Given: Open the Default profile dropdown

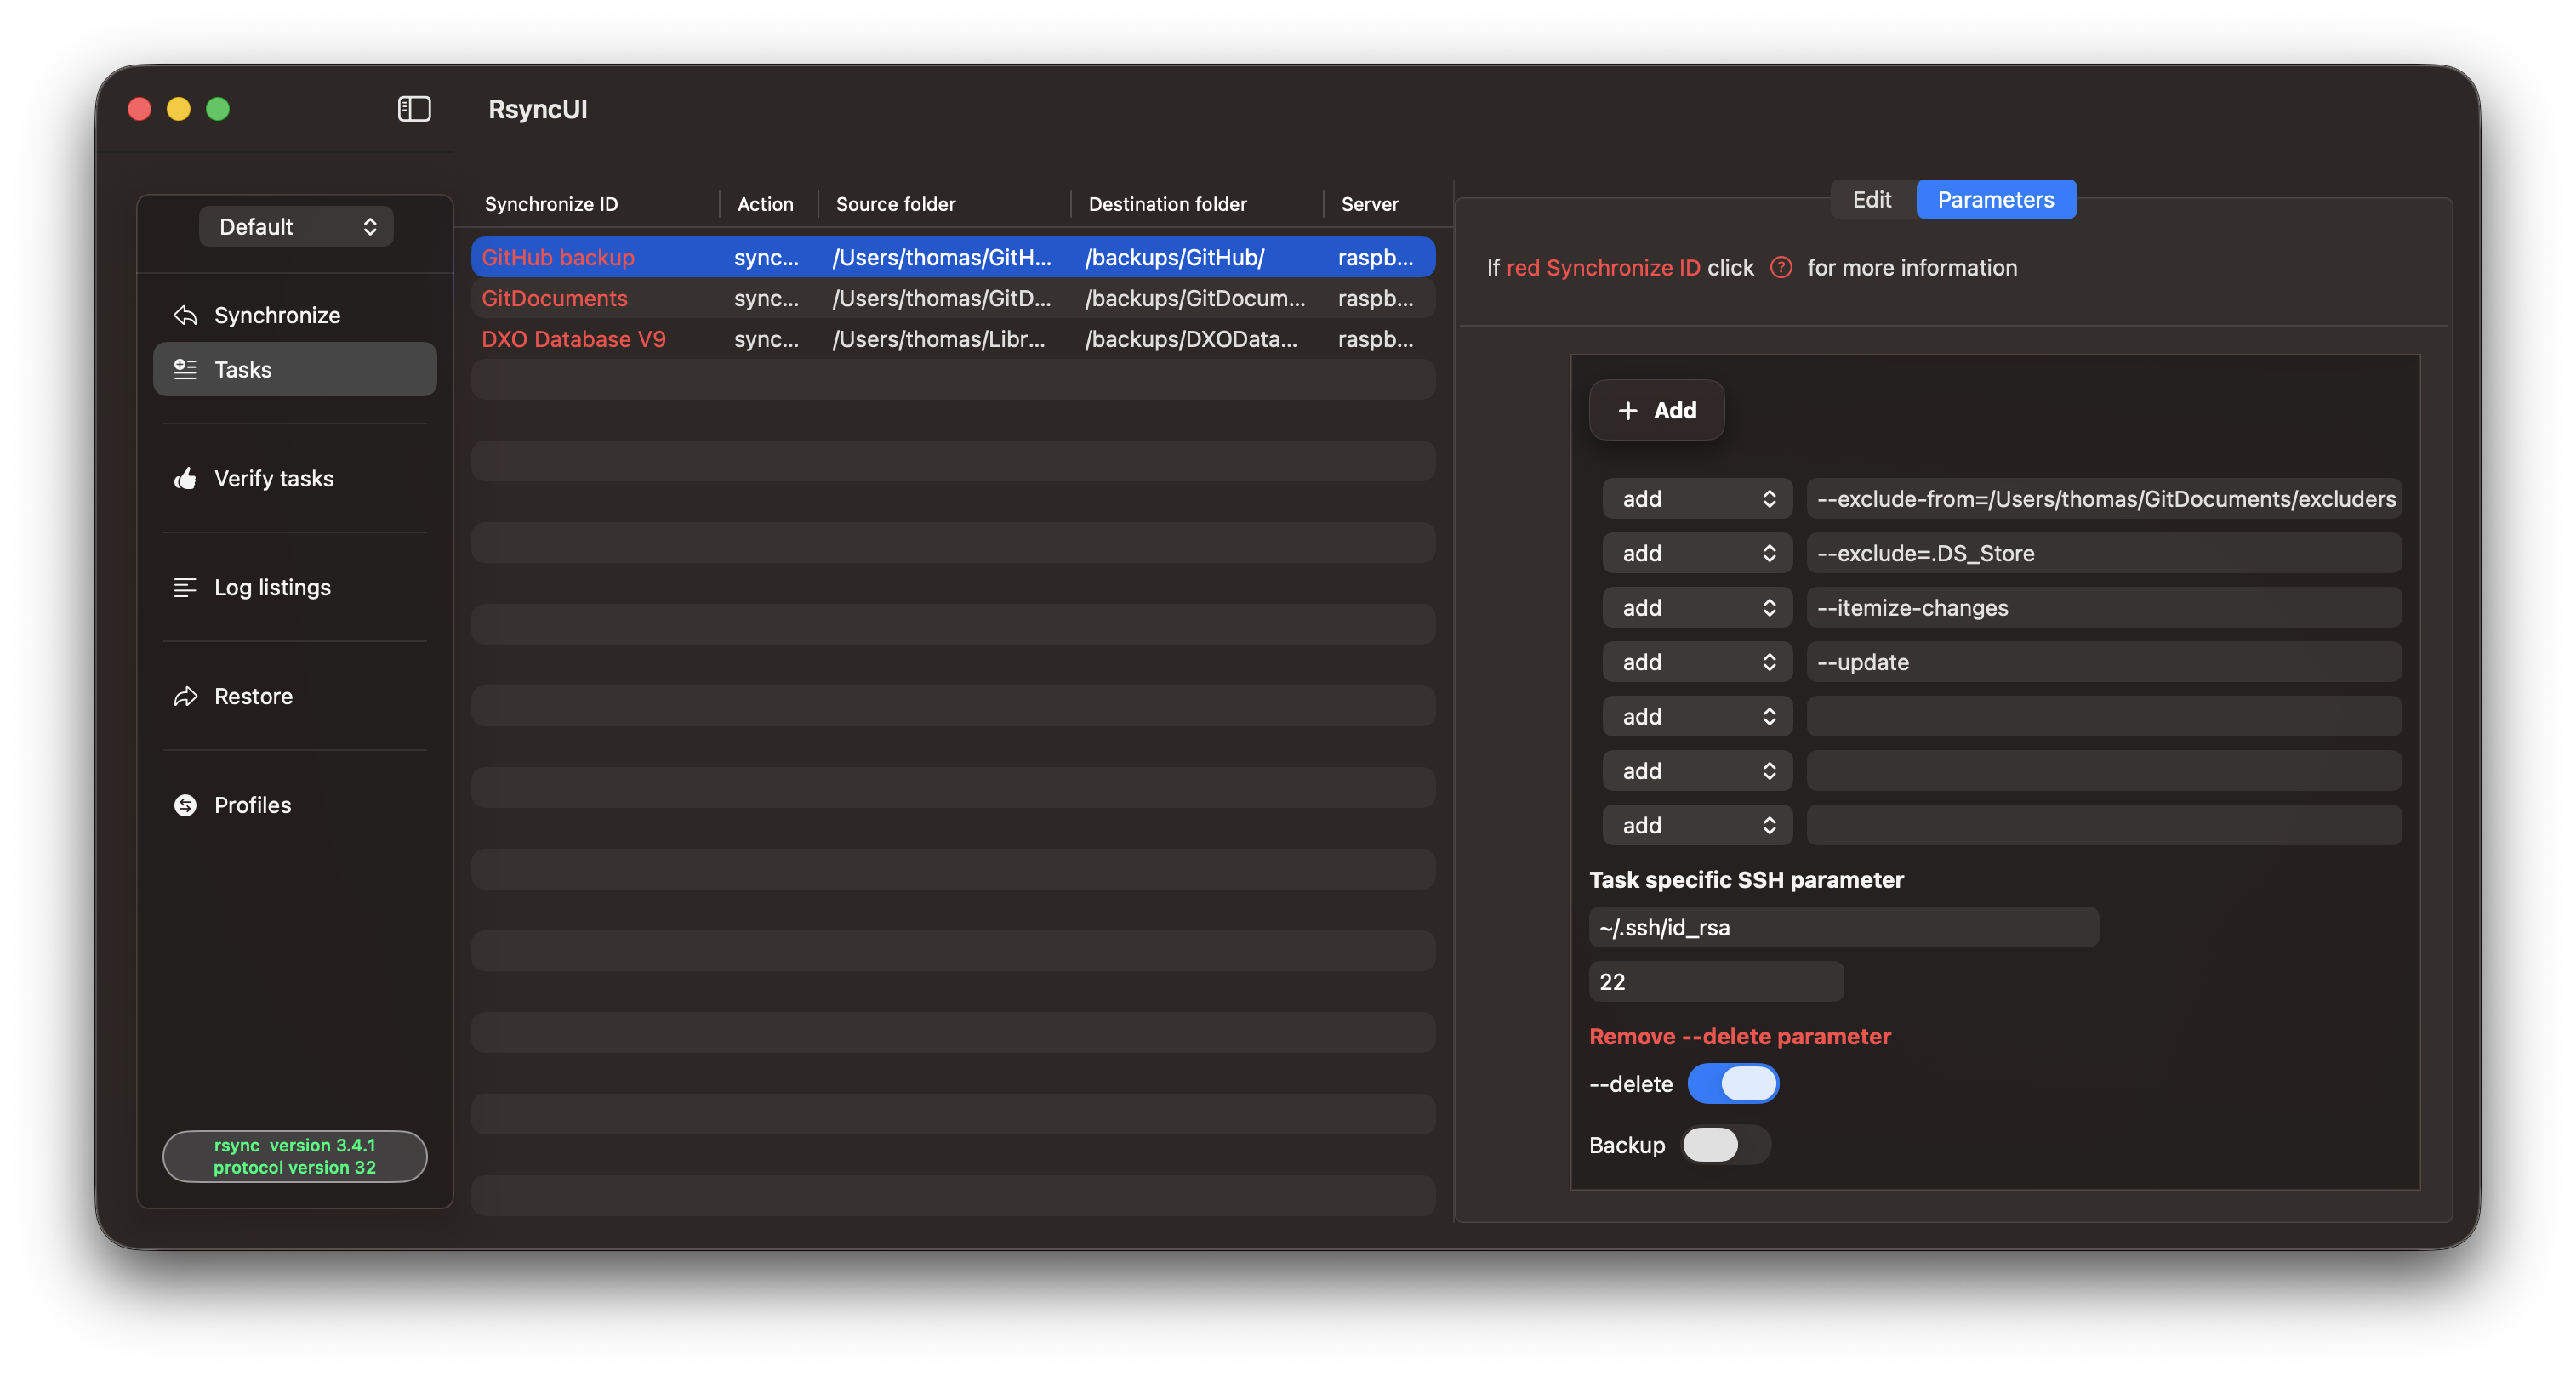Looking at the screenshot, I should 296,227.
